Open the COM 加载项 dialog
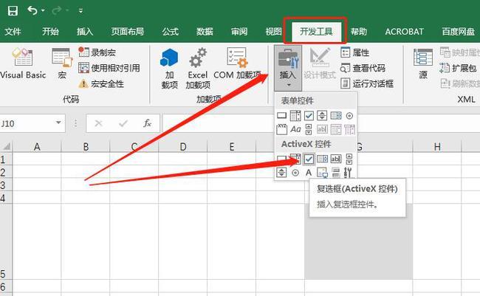Screen dimensions: 480x296 point(237,63)
